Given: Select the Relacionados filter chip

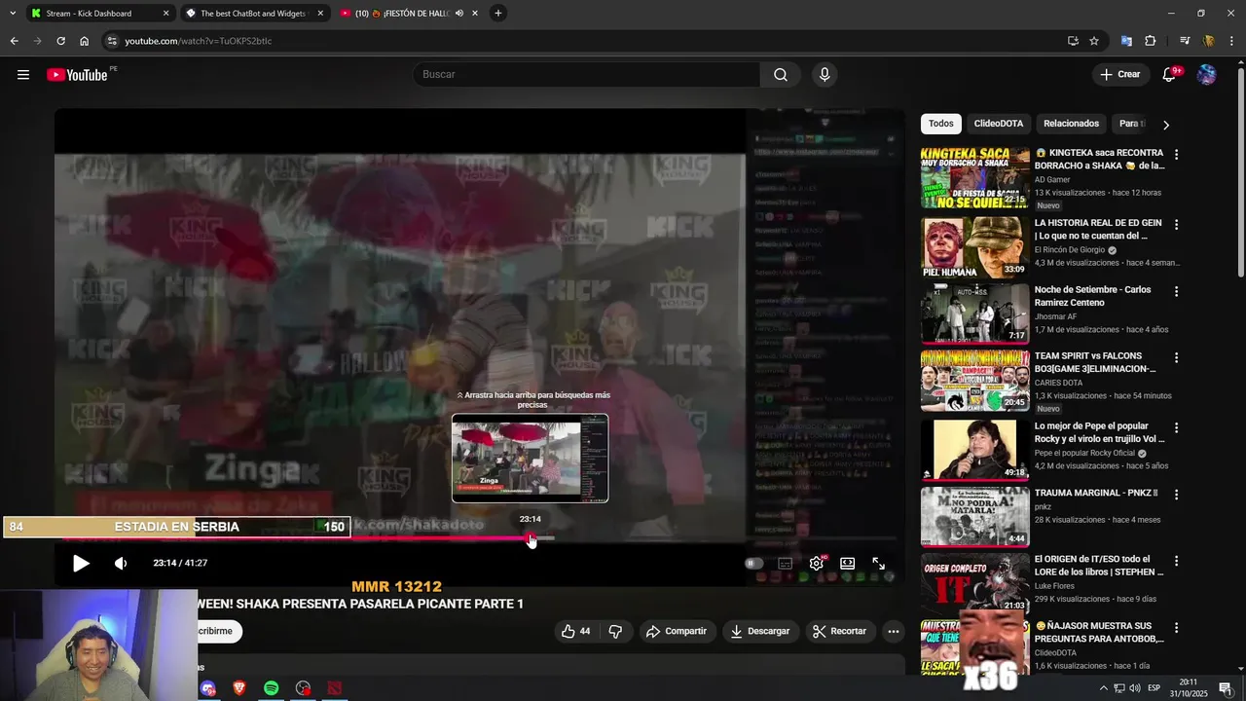Looking at the screenshot, I should 1071,124.
